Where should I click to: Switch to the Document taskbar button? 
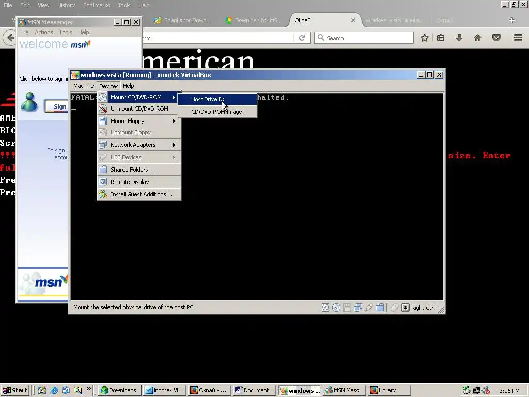click(255, 390)
